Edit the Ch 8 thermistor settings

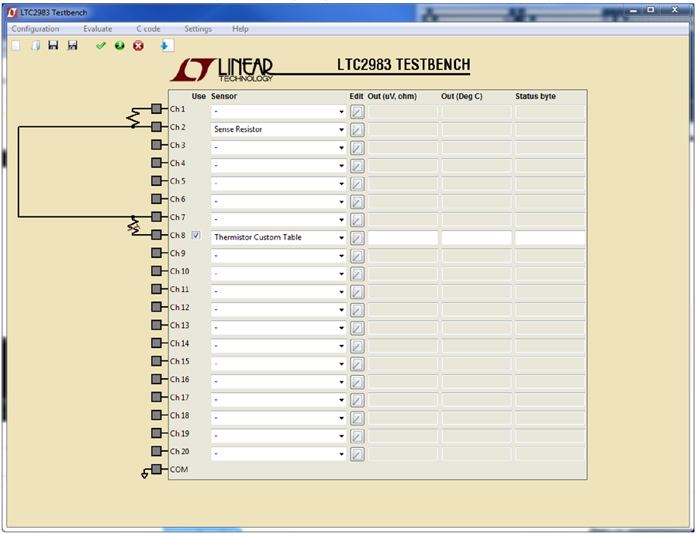[x=357, y=238]
